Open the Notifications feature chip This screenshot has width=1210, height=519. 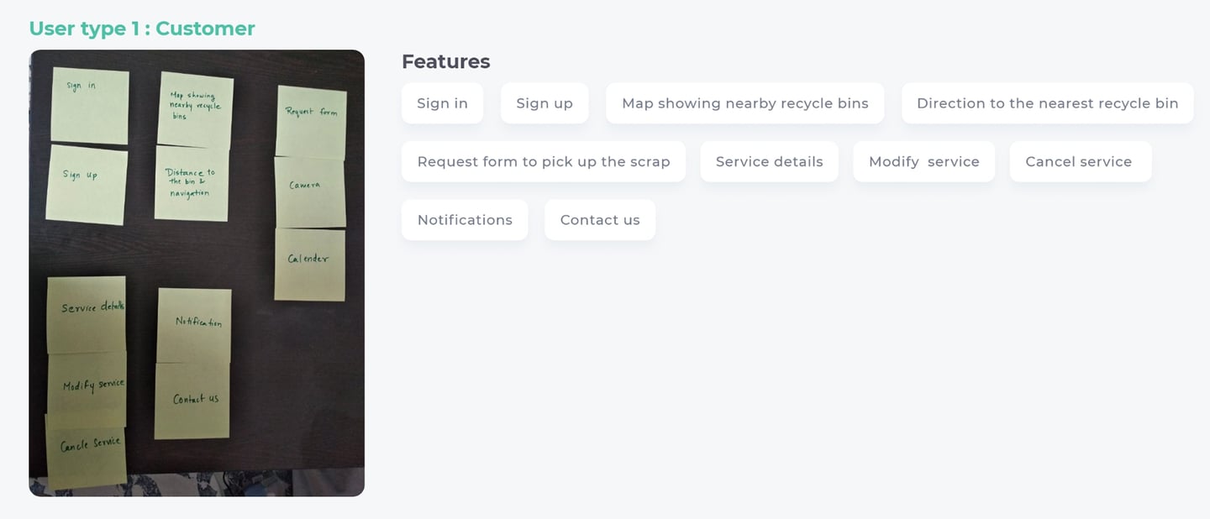pyautogui.click(x=465, y=219)
